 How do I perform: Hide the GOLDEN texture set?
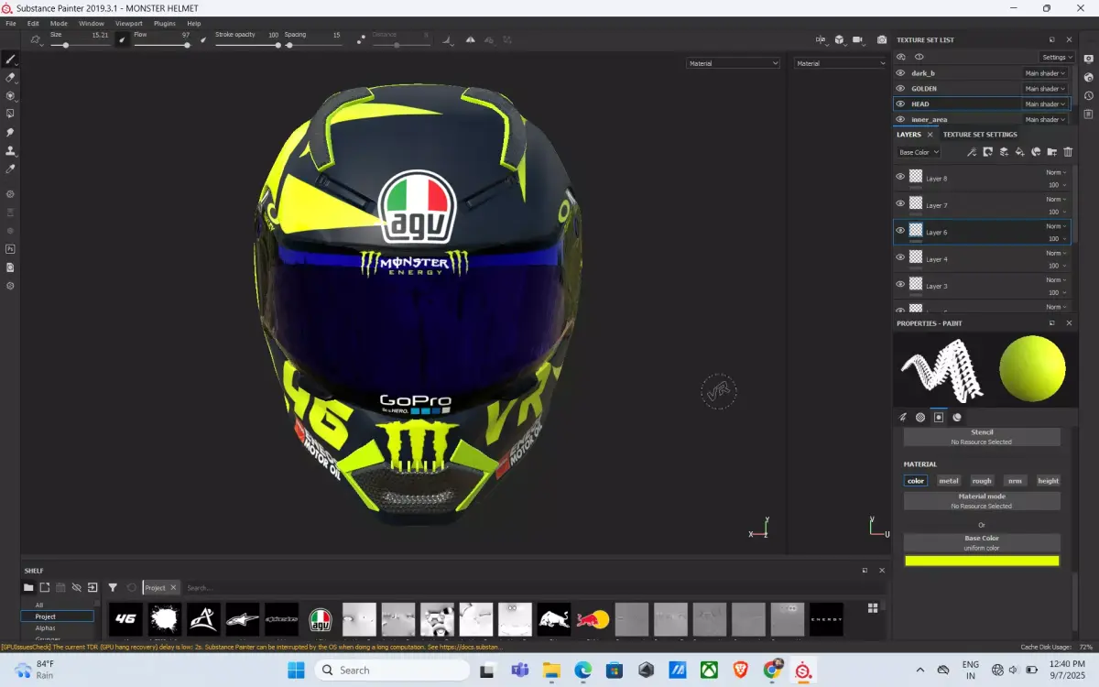click(900, 89)
